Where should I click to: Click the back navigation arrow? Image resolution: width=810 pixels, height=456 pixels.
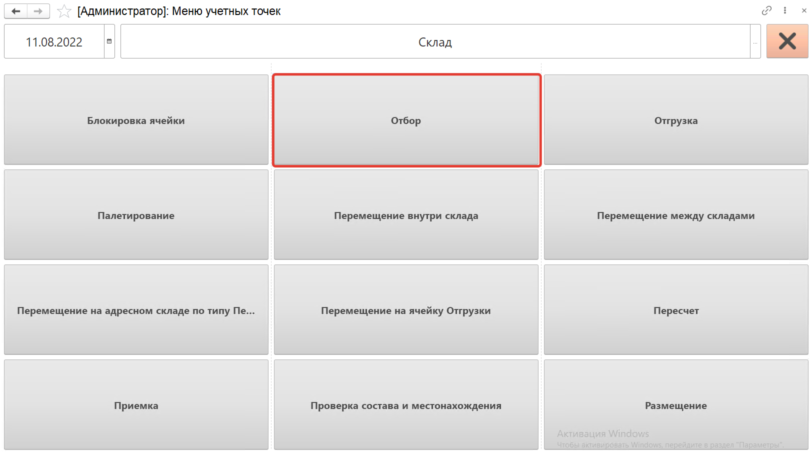click(16, 11)
